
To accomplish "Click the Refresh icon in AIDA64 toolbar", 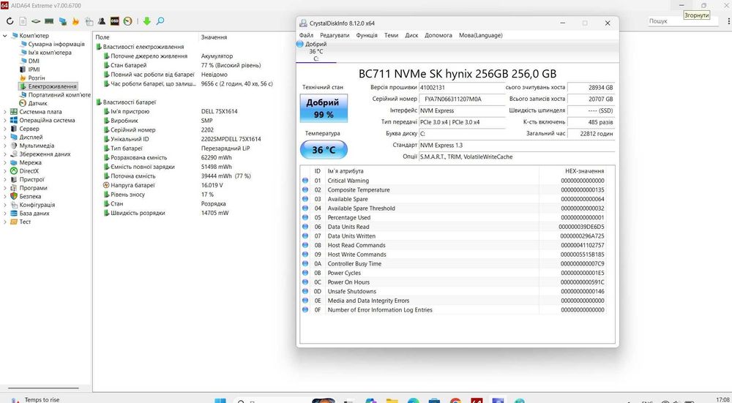I will click(x=10, y=21).
